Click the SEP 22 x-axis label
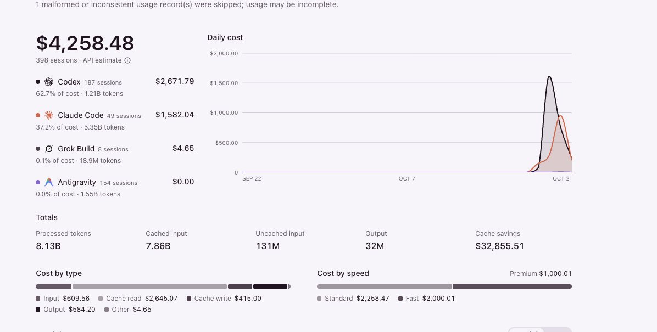Image resolution: width=657 pixels, height=332 pixels. pos(252,179)
